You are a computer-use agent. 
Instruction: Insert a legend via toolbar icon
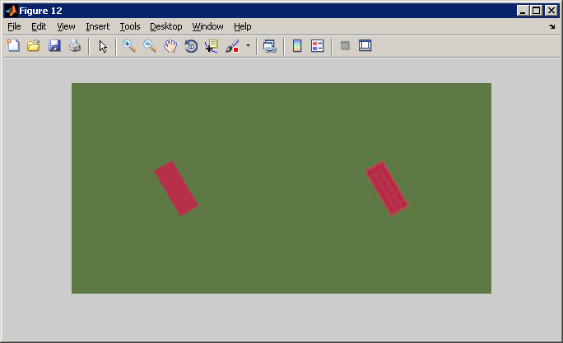(x=318, y=45)
